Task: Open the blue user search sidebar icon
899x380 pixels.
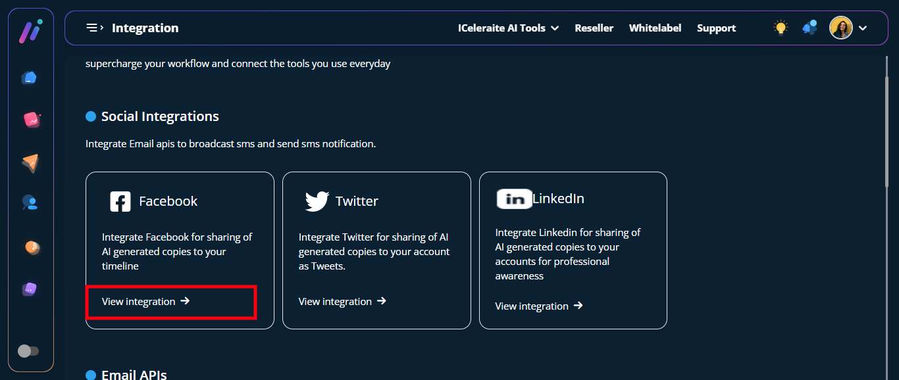Action: (x=30, y=203)
